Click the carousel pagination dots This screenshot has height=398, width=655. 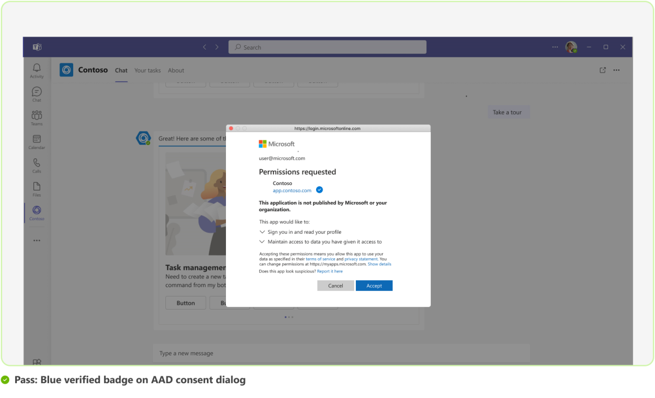289,317
